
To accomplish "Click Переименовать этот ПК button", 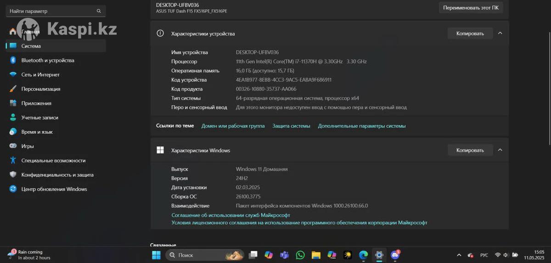I will point(471,8).
